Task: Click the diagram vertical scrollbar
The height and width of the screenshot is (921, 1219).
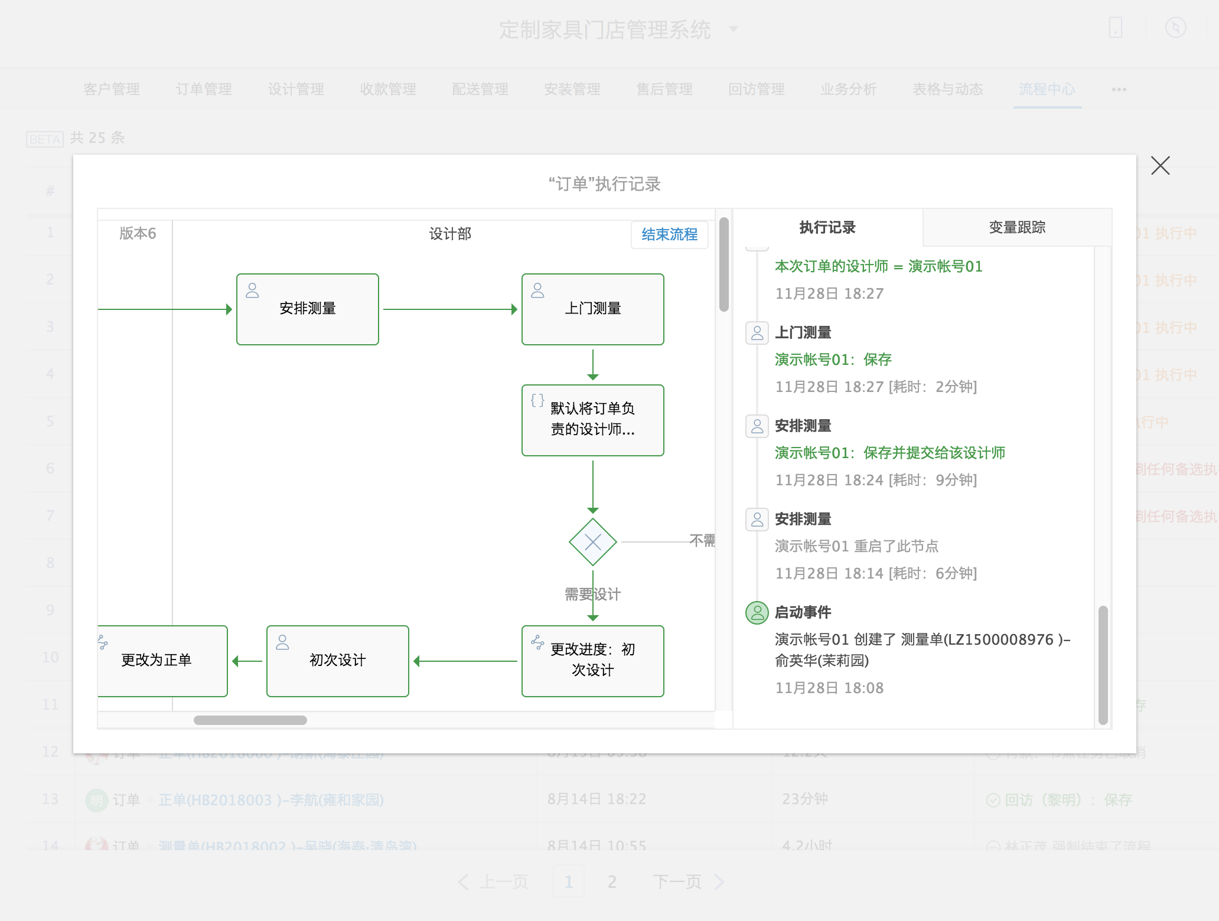Action: (724, 264)
